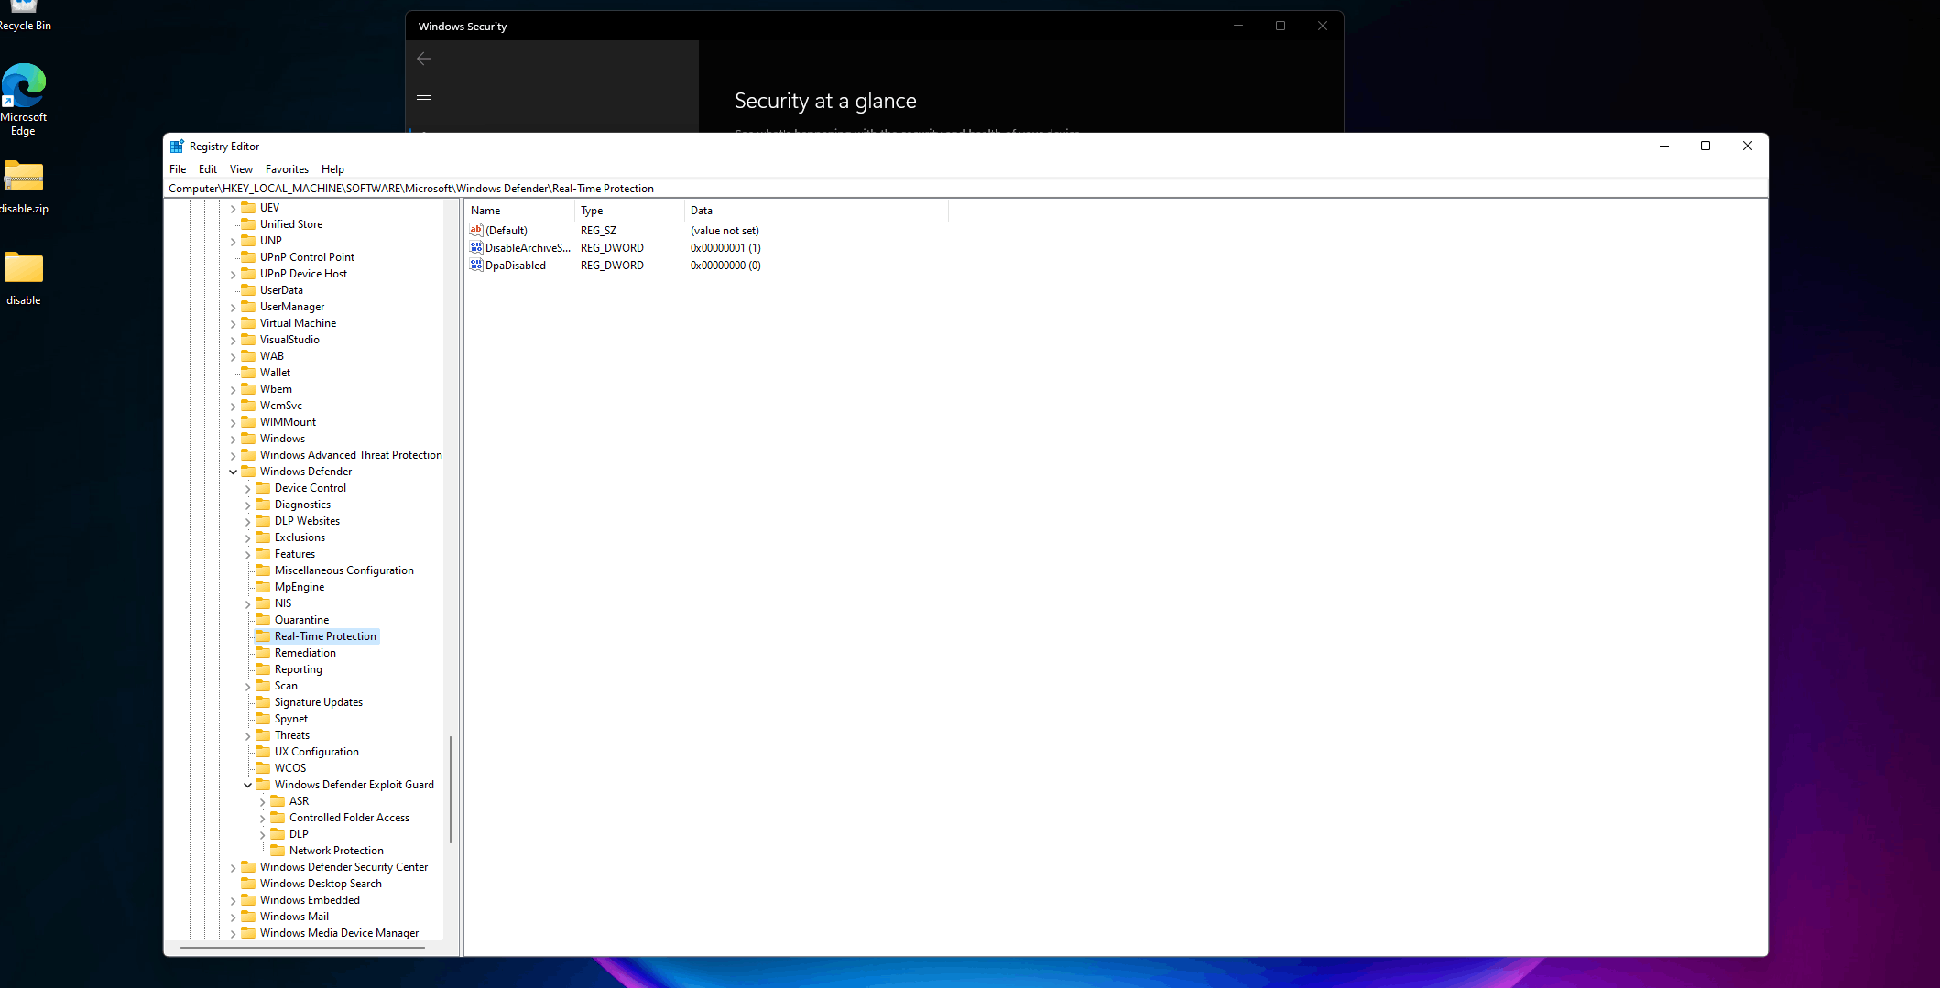Click folder icon of Quarantine key
The image size is (1940, 988).
[x=264, y=620]
